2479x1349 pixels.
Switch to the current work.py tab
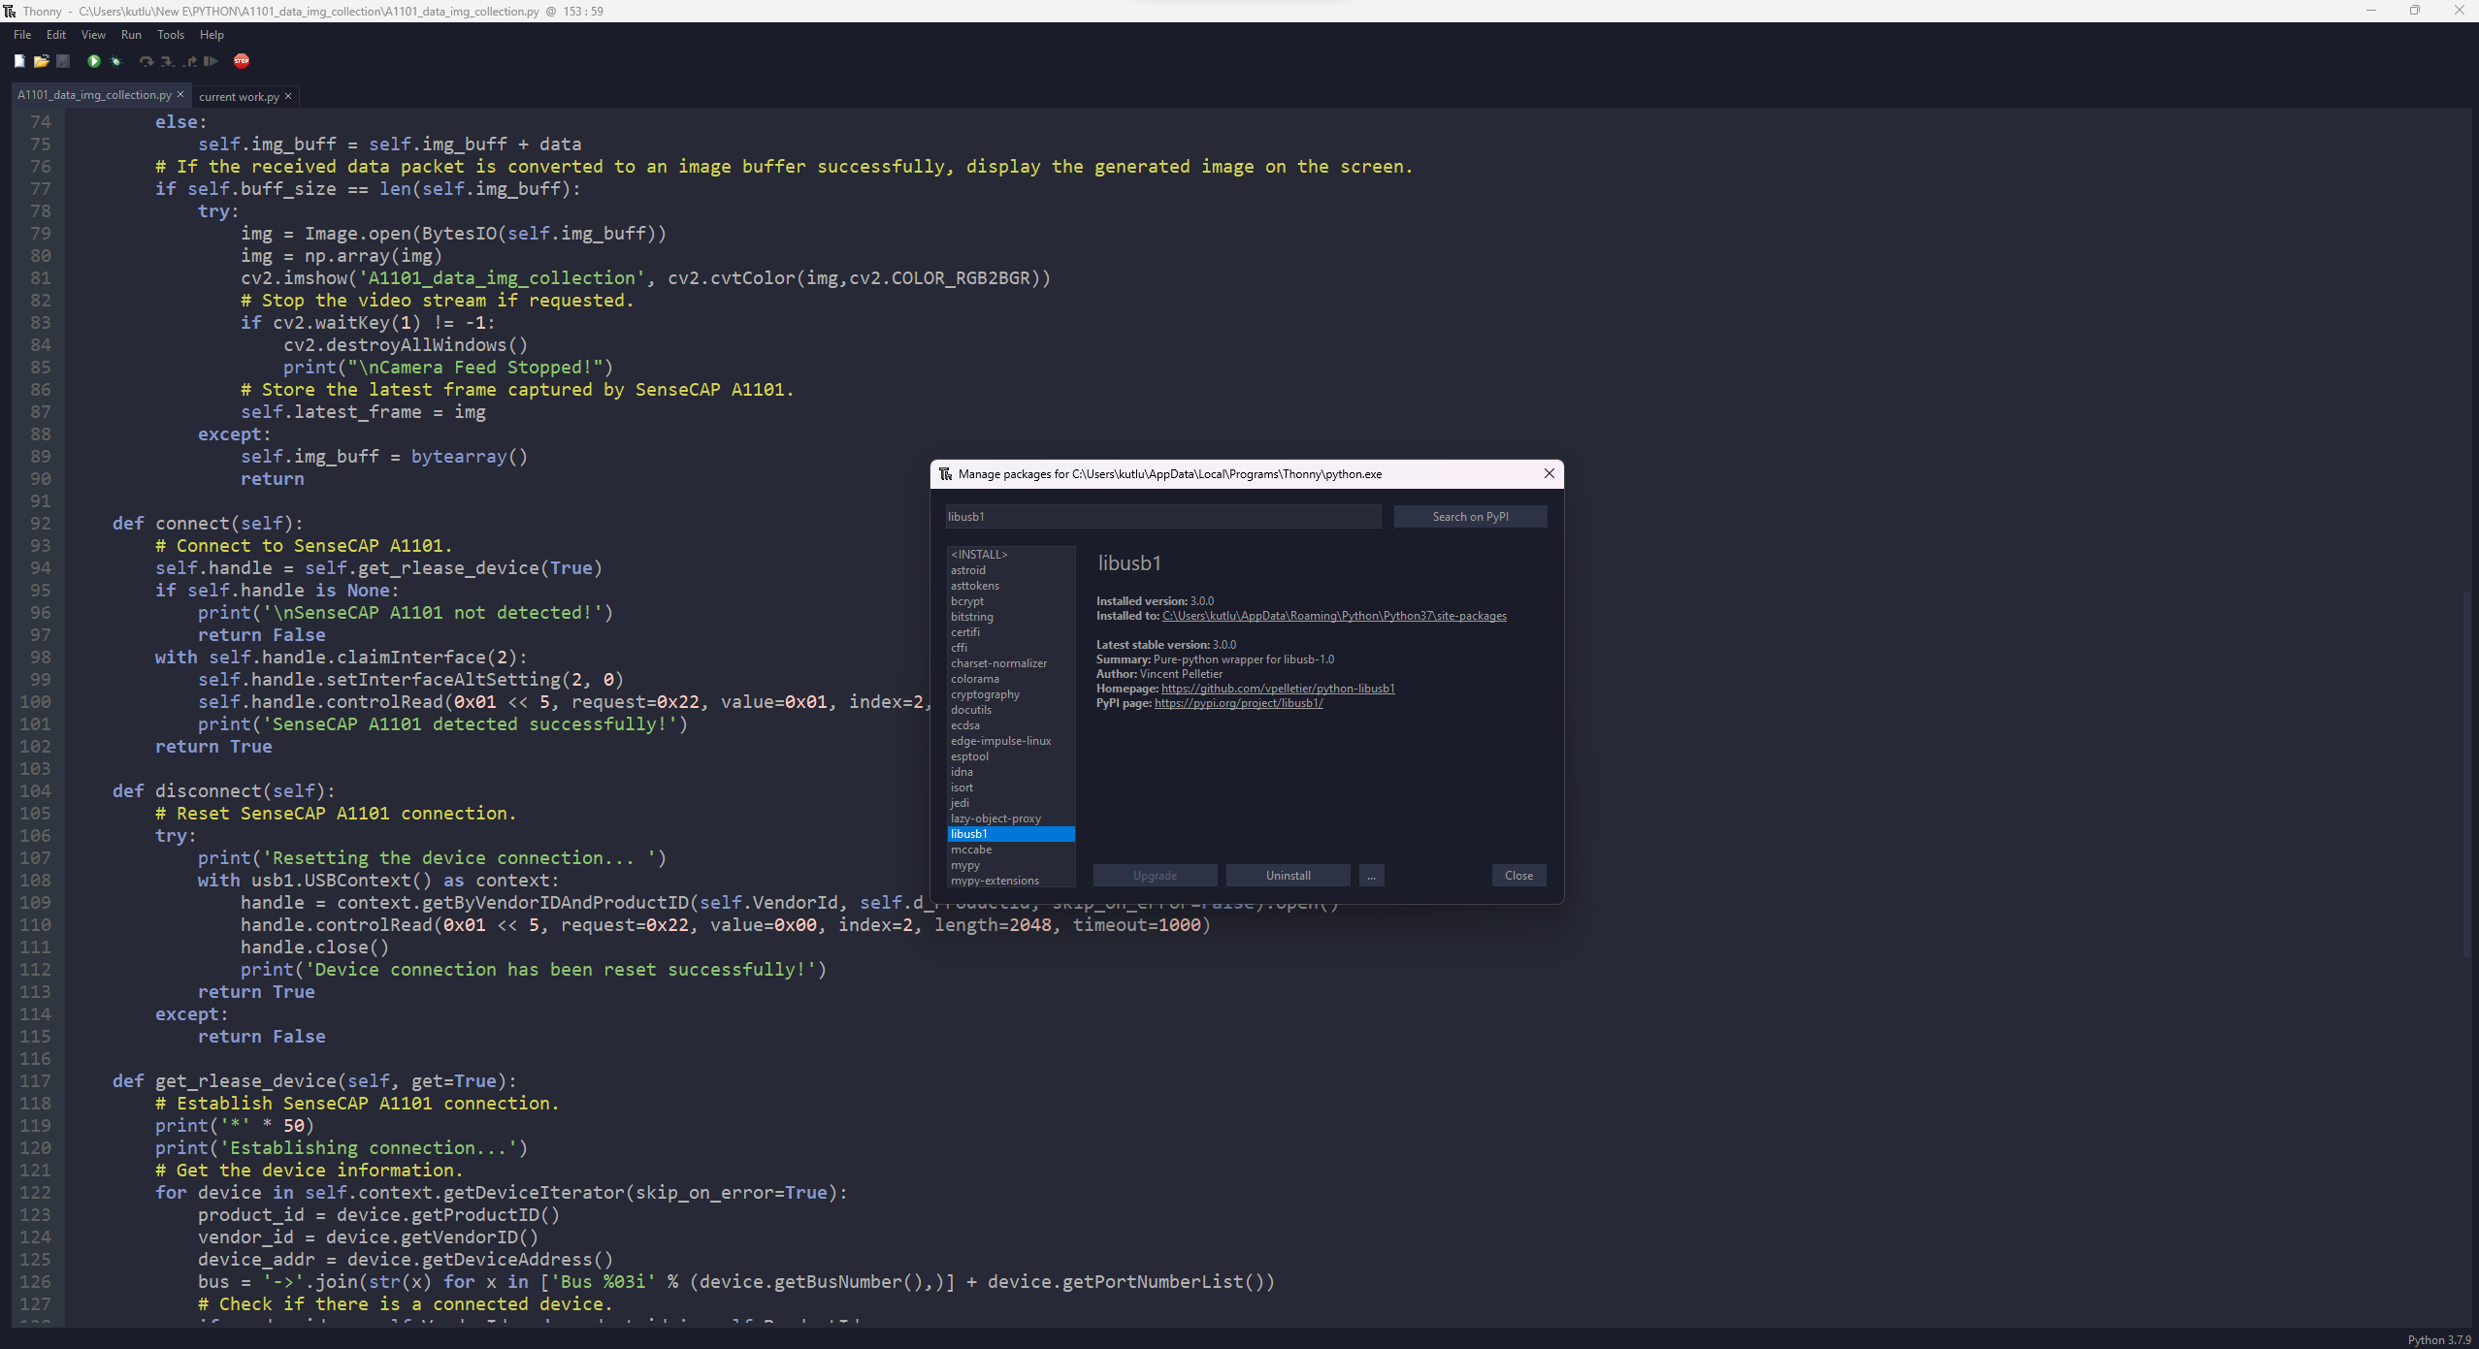[x=239, y=97]
